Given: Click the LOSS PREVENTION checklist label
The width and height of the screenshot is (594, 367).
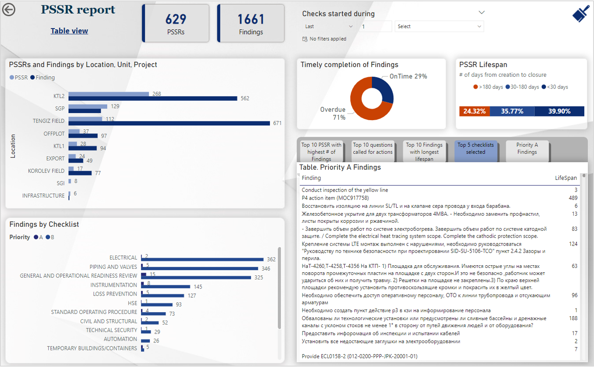Looking at the screenshot, I should [x=115, y=294].
